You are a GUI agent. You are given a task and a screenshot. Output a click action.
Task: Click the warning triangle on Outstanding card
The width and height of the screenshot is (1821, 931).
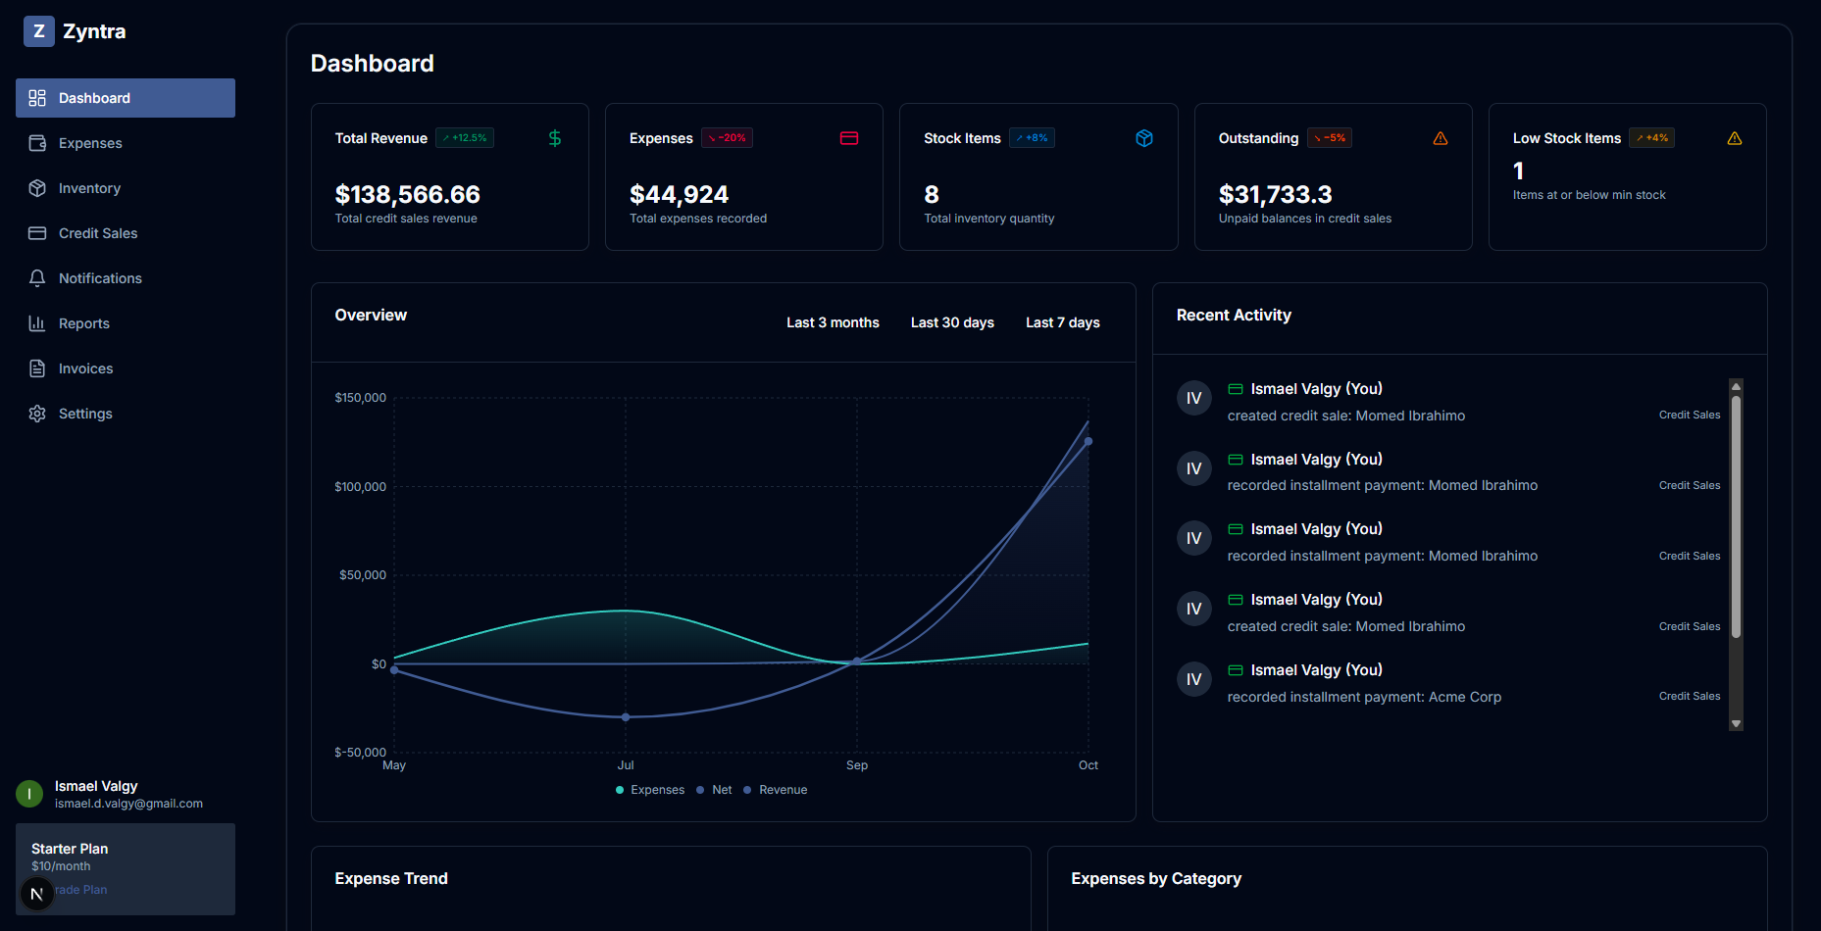pyautogui.click(x=1440, y=138)
